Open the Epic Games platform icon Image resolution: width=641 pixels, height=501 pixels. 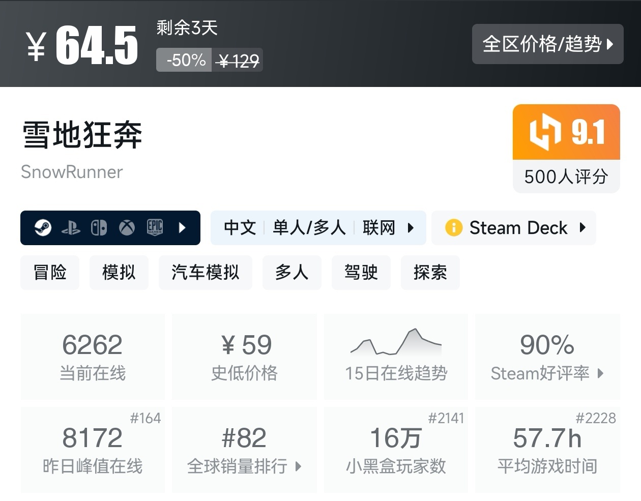pos(155,227)
